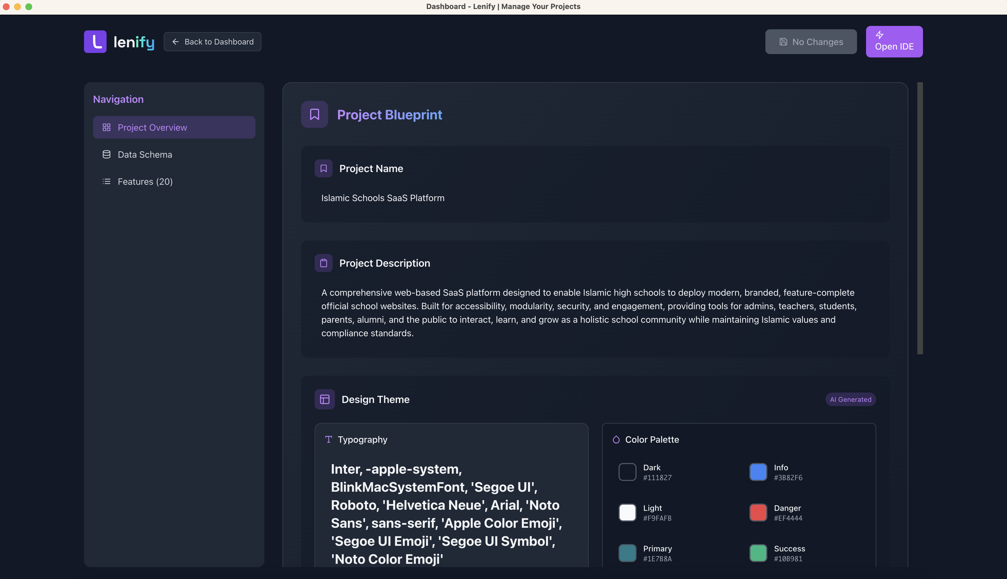Click the Project Blueprint bookmark icon
1007x579 pixels.
coord(314,115)
